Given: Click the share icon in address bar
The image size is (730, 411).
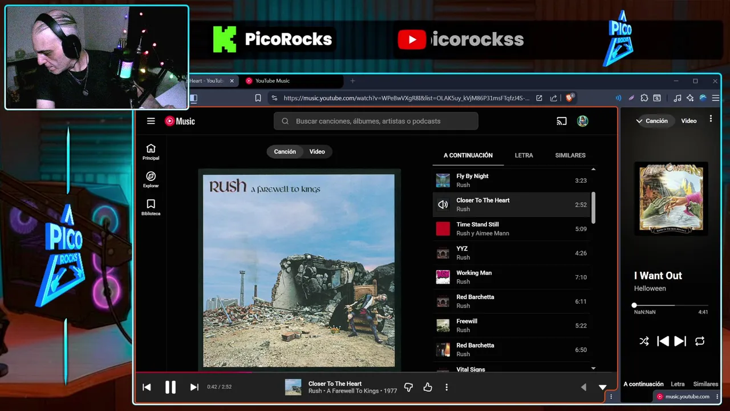Looking at the screenshot, I should (553, 98).
